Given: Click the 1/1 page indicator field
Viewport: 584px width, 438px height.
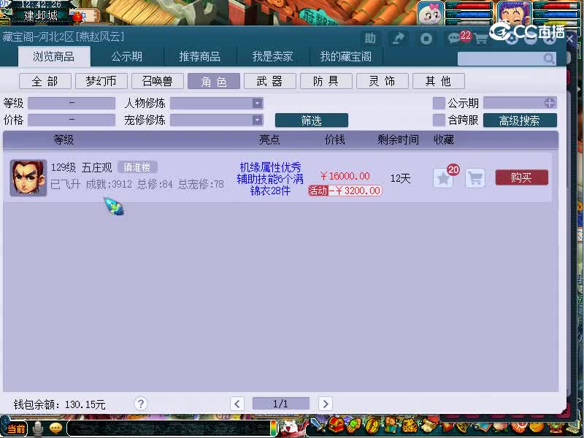Looking at the screenshot, I should tap(281, 404).
